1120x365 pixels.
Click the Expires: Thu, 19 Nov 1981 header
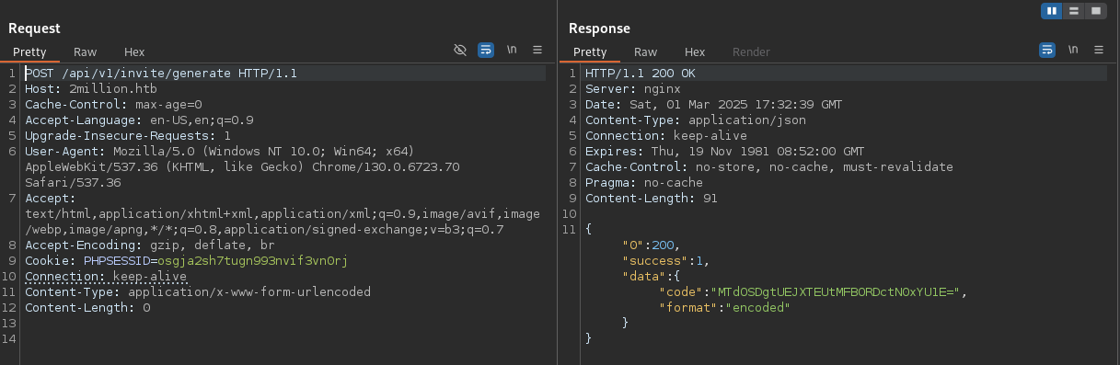pyautogui.click(x=725, y=151)
